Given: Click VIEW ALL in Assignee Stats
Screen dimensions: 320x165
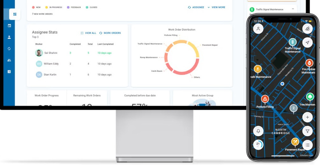Looking at the screenshot, I should coord(88,33).
